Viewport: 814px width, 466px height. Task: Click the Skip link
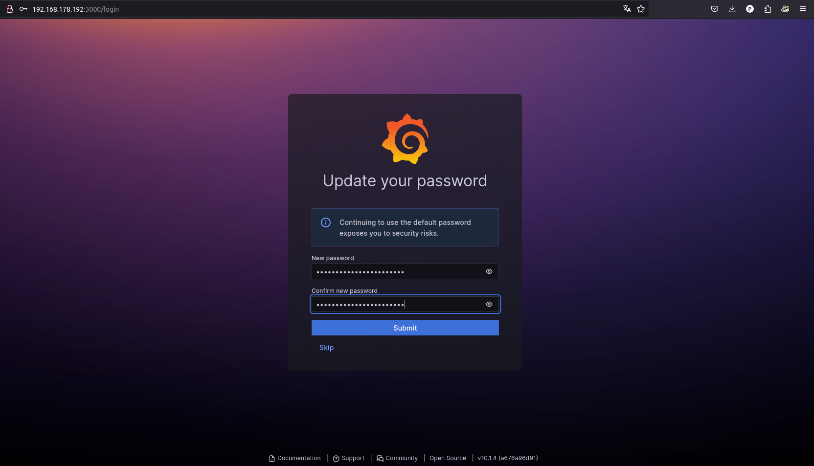326,348
